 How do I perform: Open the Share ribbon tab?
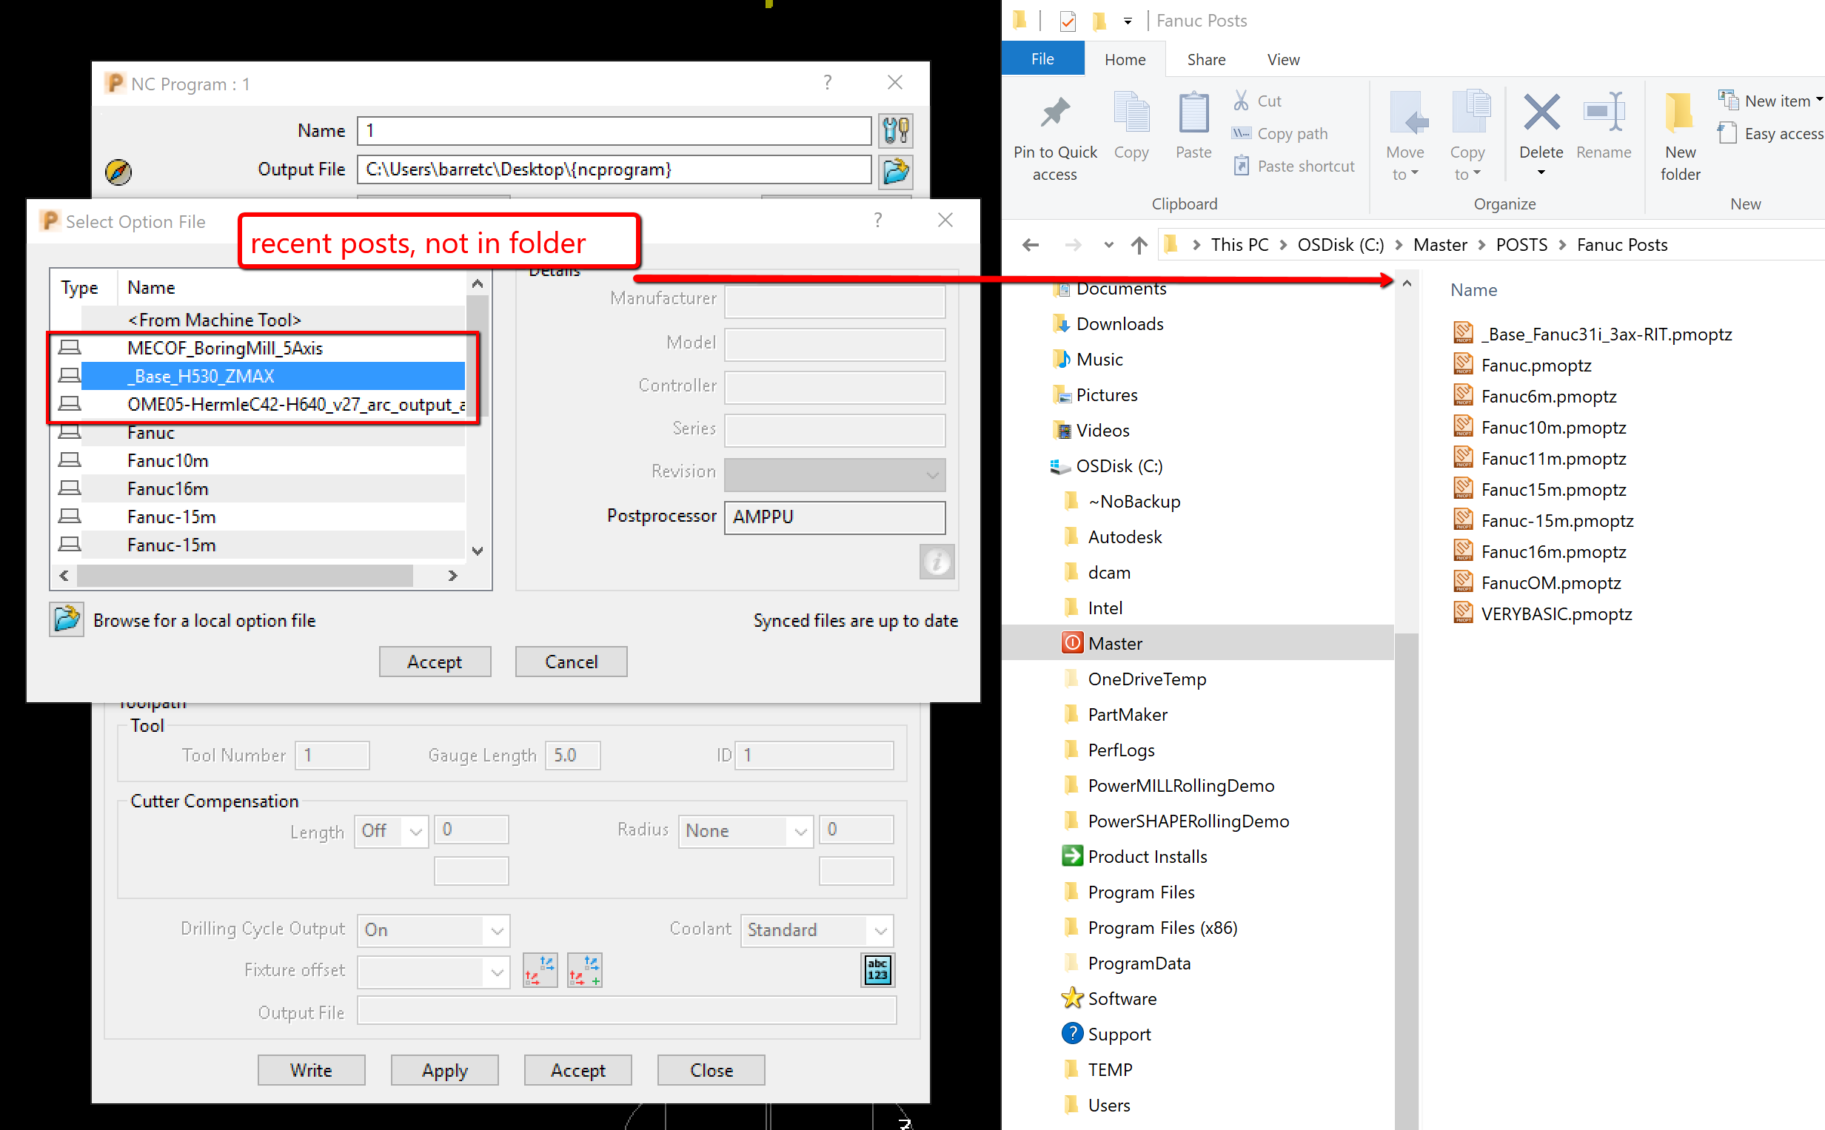1205,59
